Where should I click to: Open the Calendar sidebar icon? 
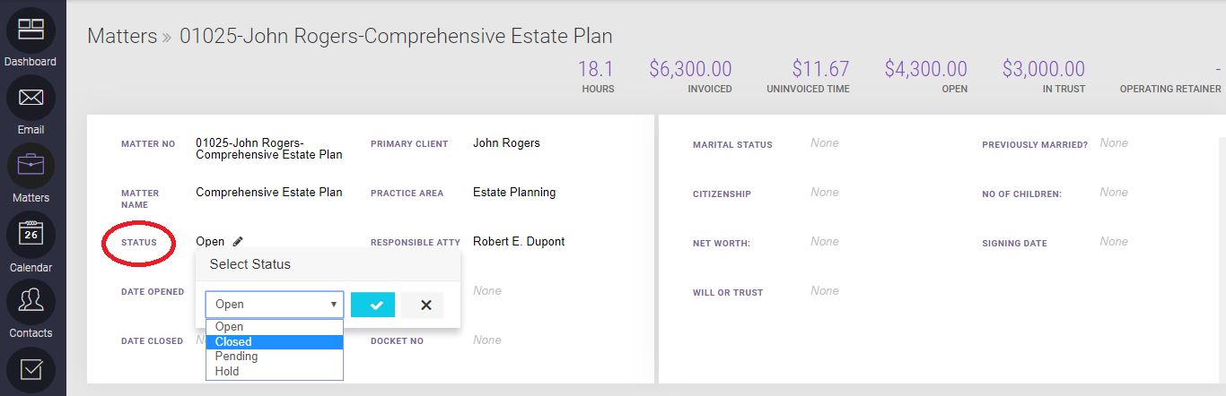[31, 235]
